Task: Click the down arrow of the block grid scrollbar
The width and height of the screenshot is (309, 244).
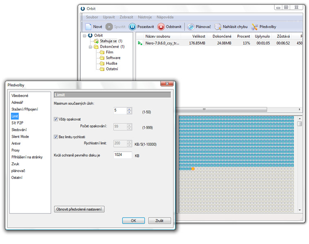Action: click(300, 210)
